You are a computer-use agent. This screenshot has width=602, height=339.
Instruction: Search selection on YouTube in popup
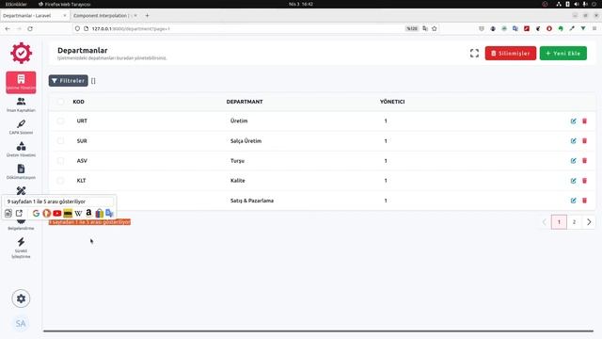click(x=57, y=213)
